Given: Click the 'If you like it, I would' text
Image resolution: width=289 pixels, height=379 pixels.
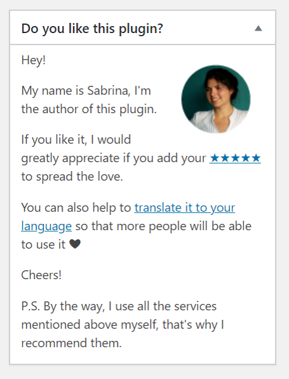Looking at the screenshot, I should tap(76, 140).
